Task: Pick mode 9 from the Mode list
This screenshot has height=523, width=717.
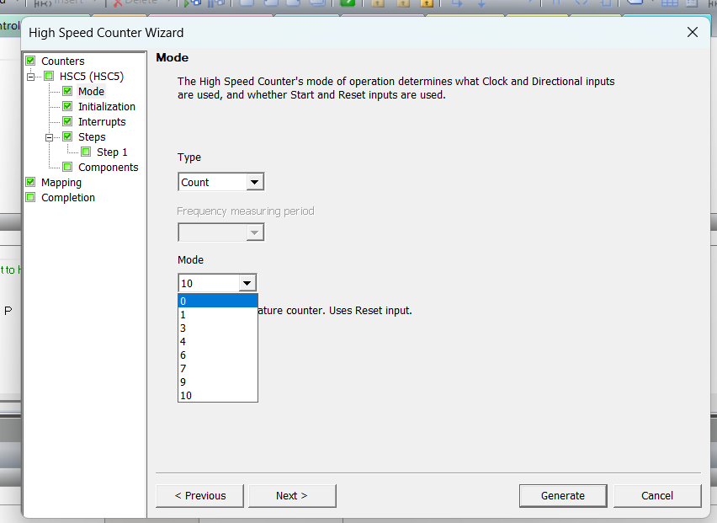Action: coord(217,382)
